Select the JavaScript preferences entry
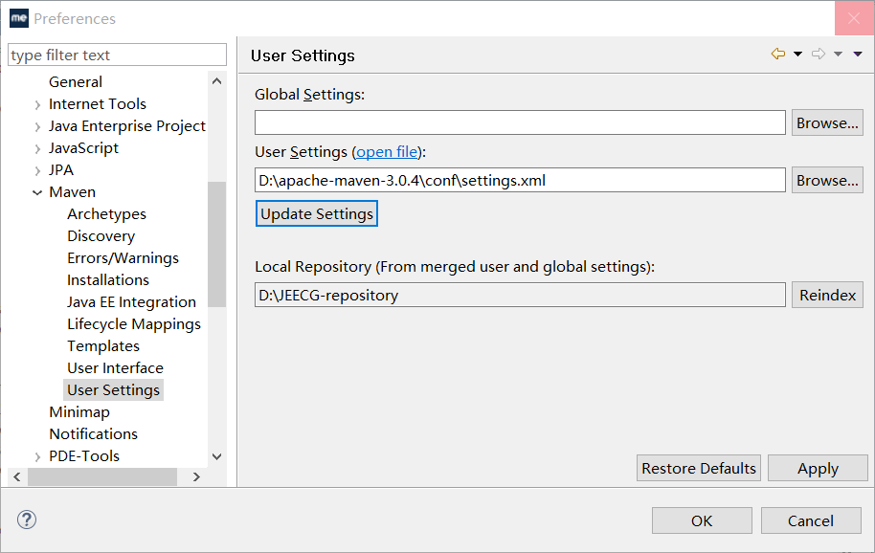The width and height of the screenshot is (875, 553). coord(83,148)
